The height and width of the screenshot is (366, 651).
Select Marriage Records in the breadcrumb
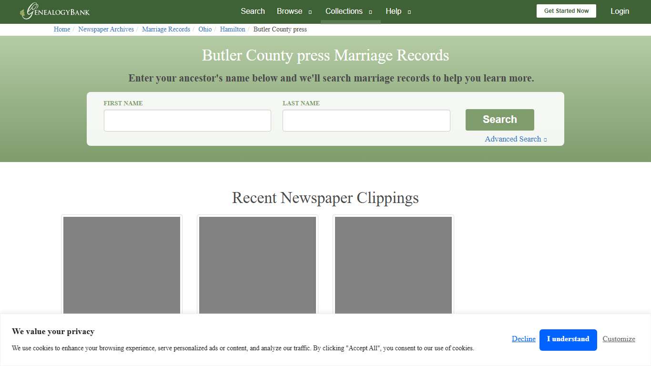point(166,29)
